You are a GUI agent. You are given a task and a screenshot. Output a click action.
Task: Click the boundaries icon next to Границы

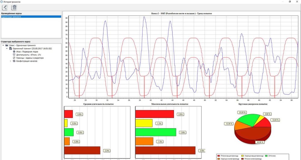(14, 58)
